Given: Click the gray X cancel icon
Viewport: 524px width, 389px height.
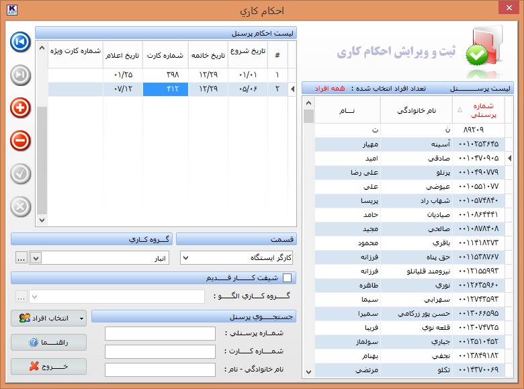Looking at the screenshot, I should 21,206.
